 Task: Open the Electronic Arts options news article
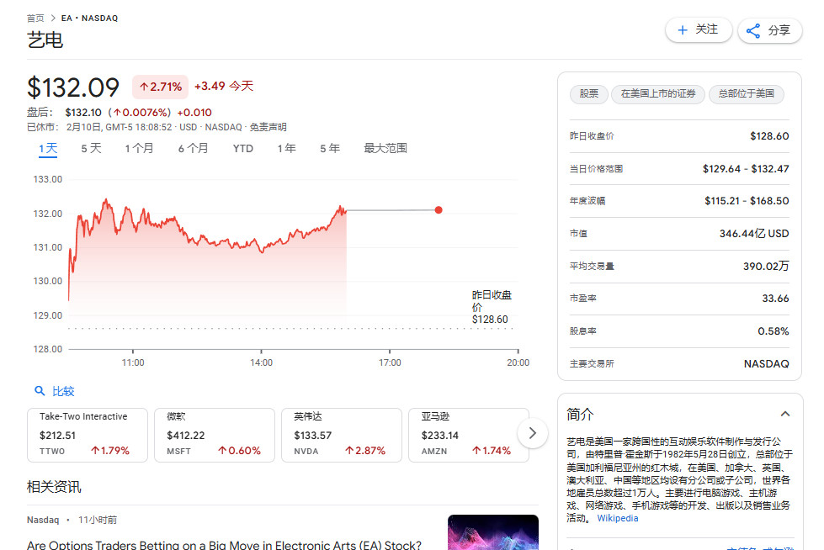tap(221, 545)
